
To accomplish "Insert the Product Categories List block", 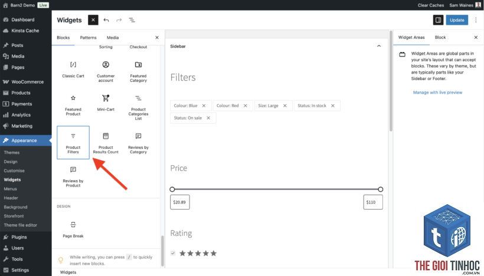I will click(x=138, y=107).
